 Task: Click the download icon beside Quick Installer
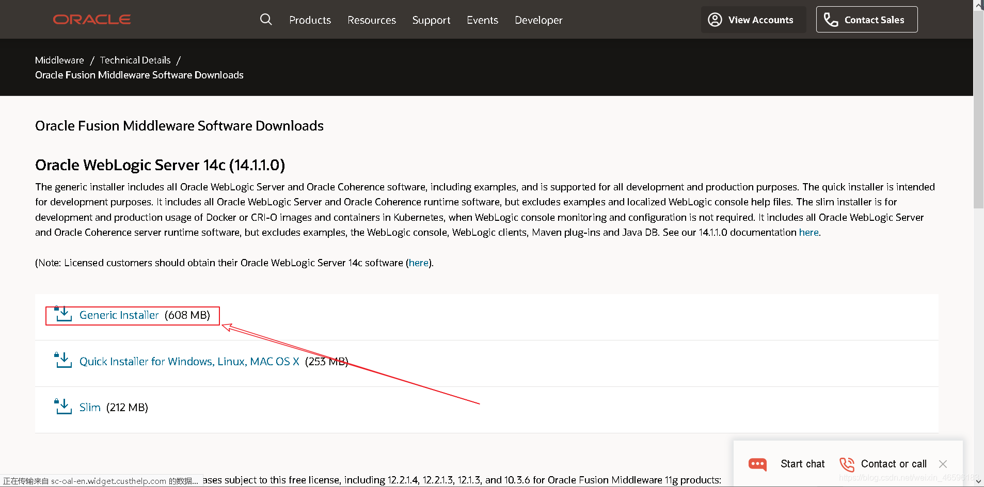pos(64,360)
